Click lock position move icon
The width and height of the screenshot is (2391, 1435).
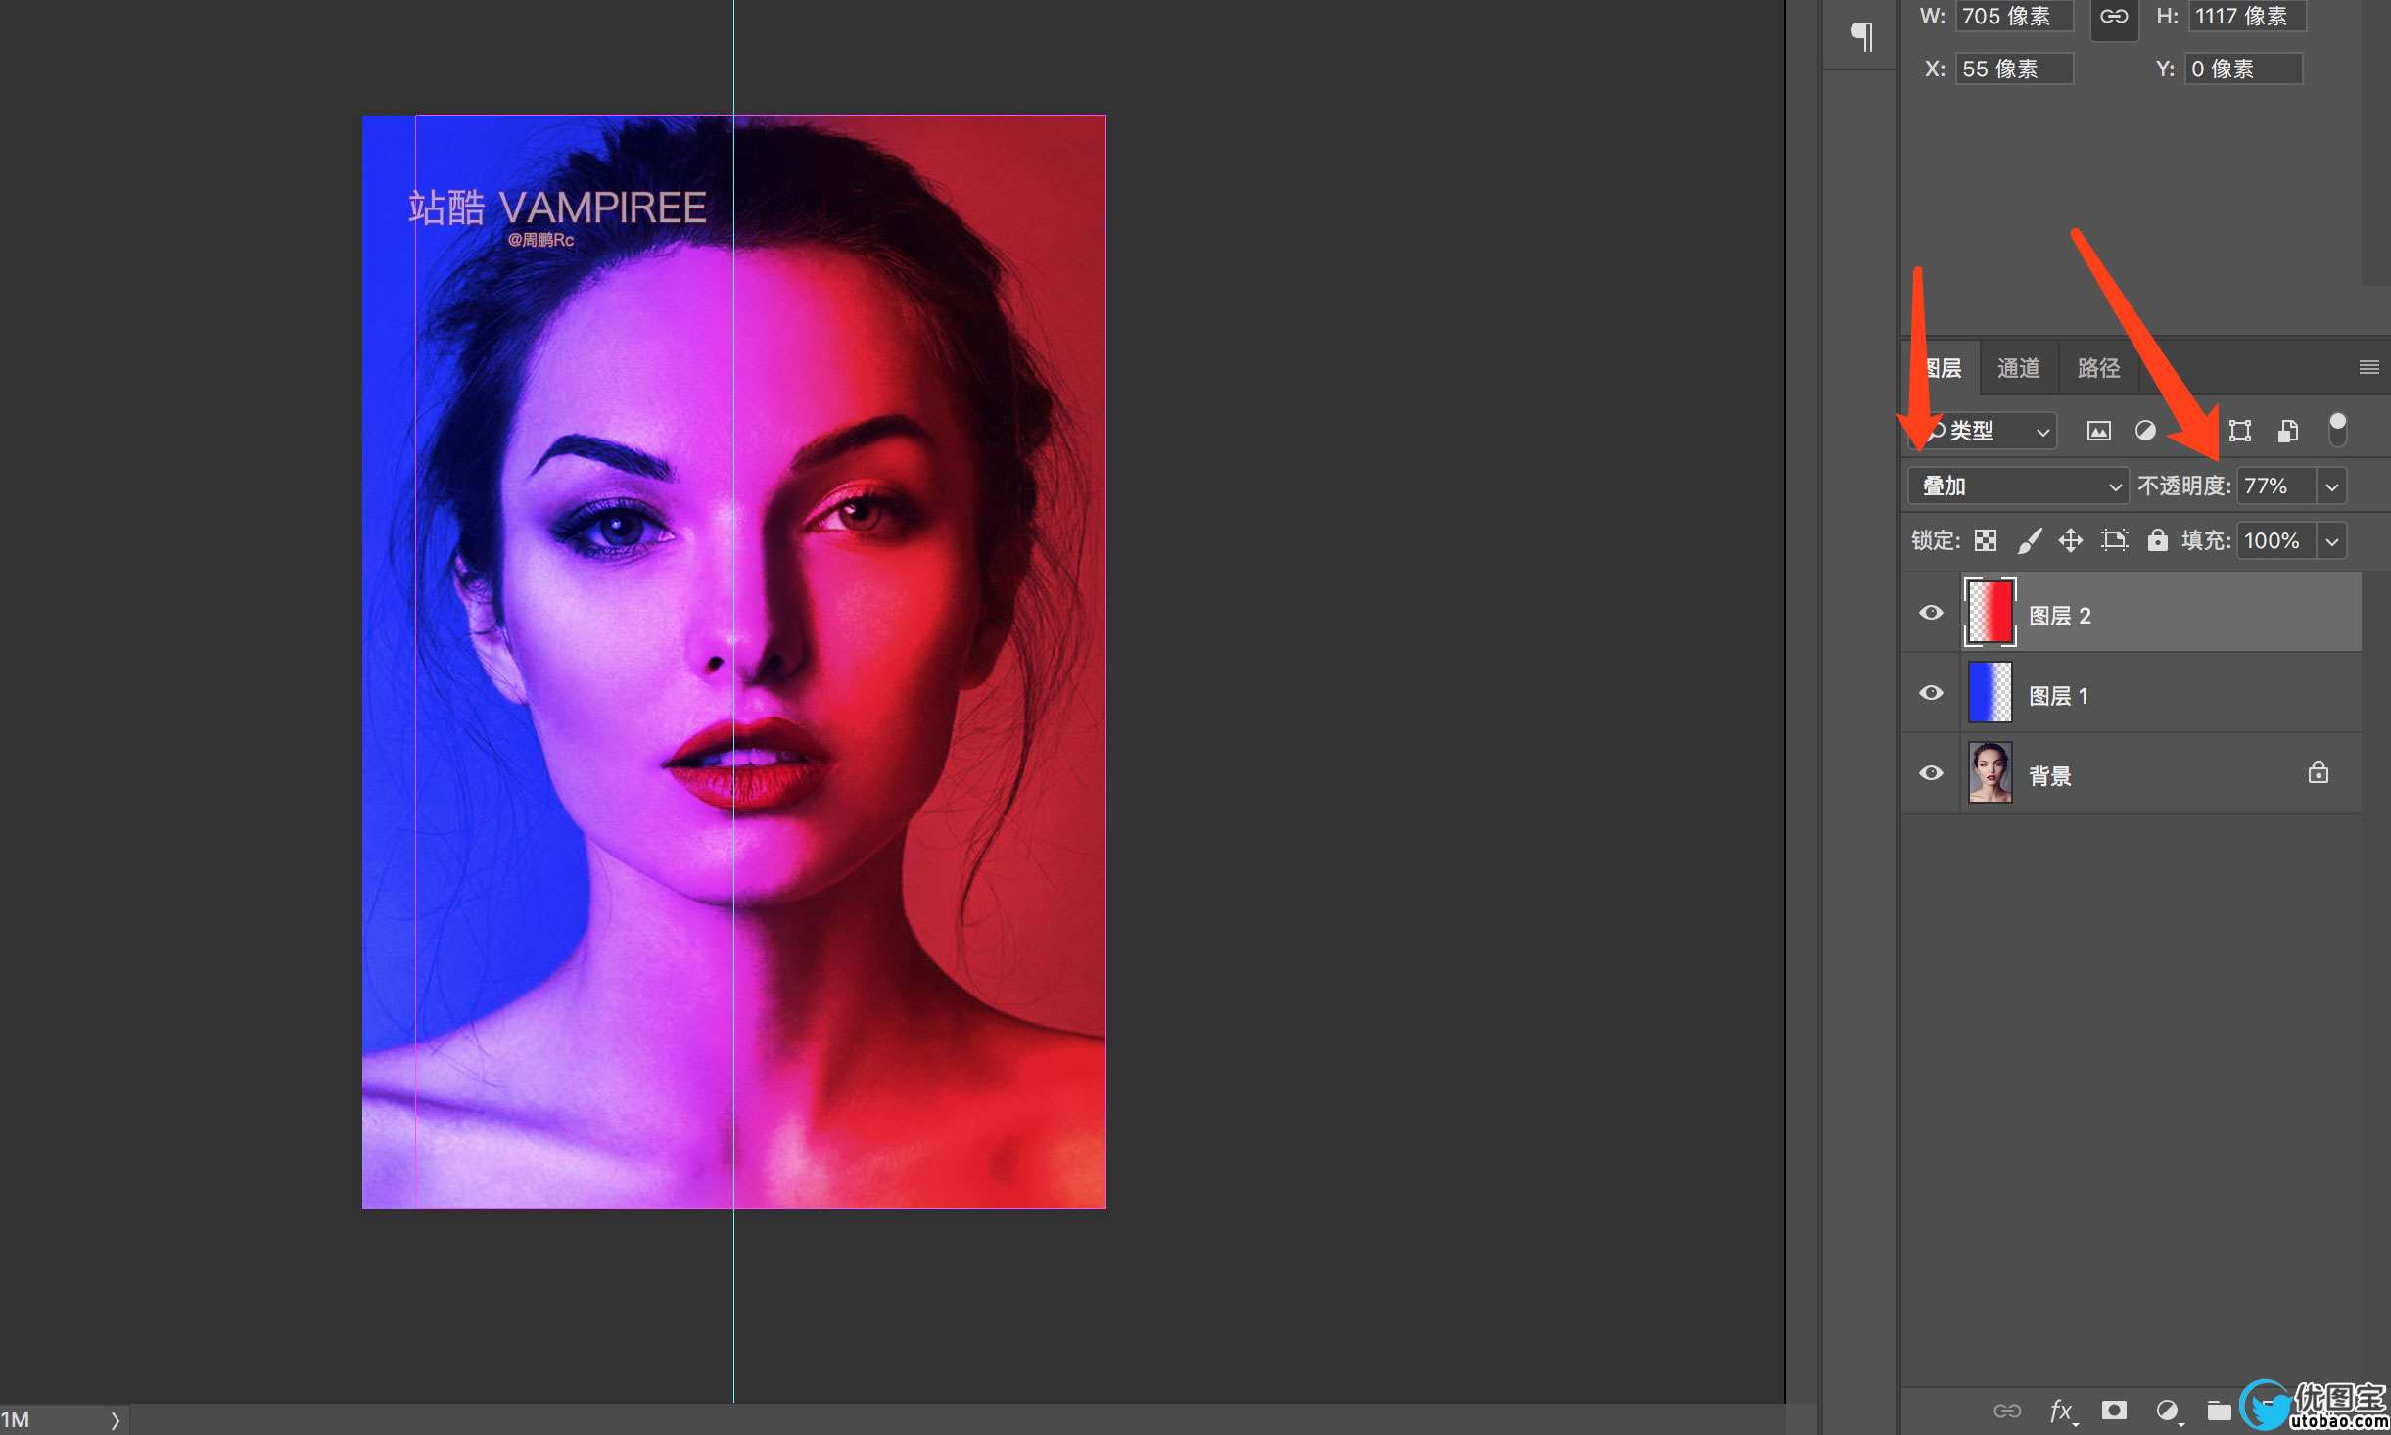pyautogui.click(x=2071, y=540)
